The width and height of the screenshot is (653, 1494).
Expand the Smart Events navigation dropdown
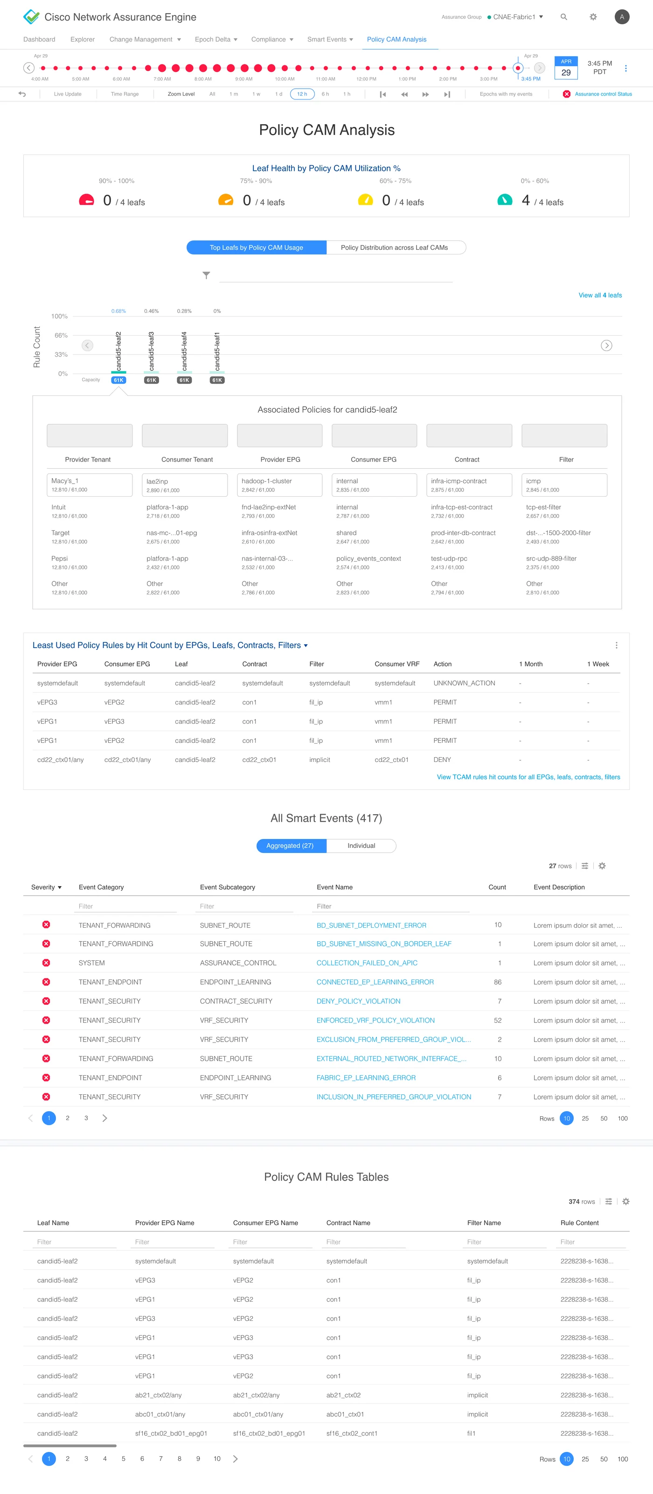[x=330, y=39]
